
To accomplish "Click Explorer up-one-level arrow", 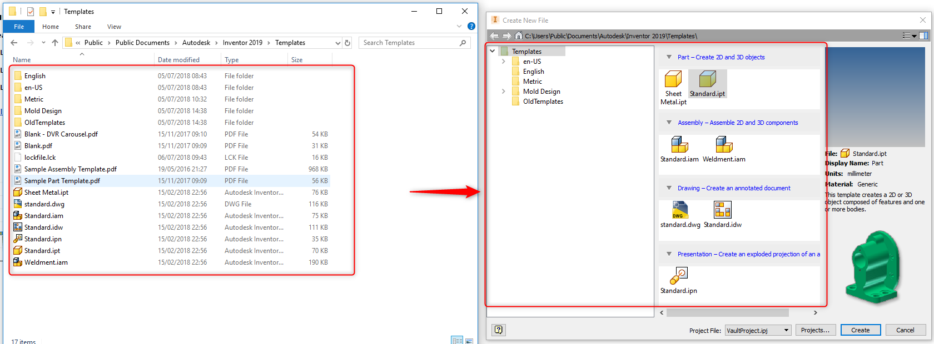I will coord(54,43).
